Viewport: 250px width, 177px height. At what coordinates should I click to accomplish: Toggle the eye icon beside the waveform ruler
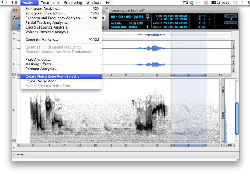point(14,74)
